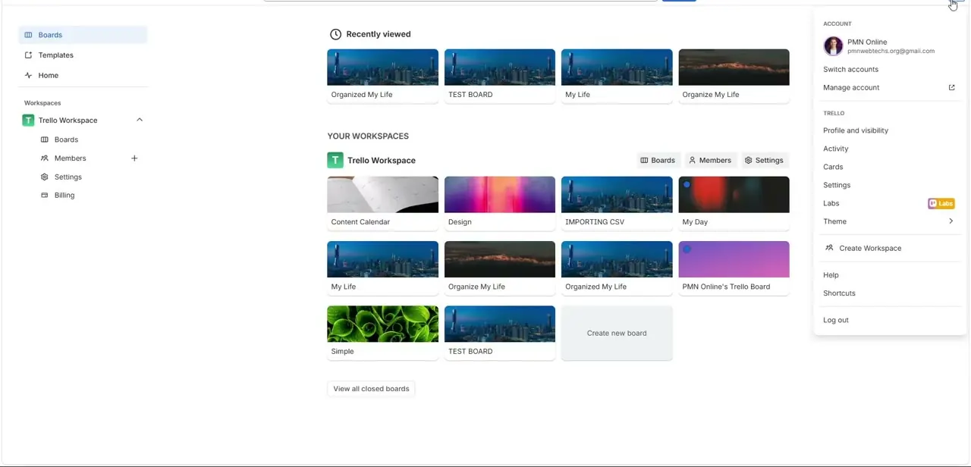This screenshot has width=971, height=467.
Task: Click the Boards icon in left sidebar top
Action: coord(28,35)
